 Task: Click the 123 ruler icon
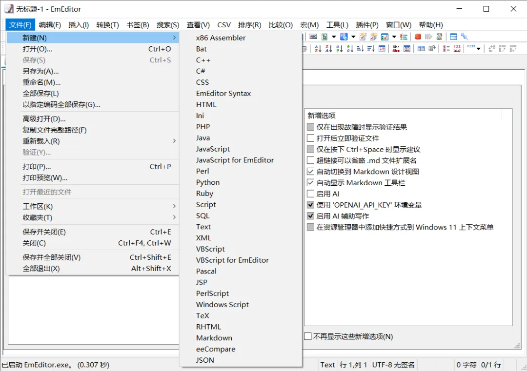tap(457, 49)
